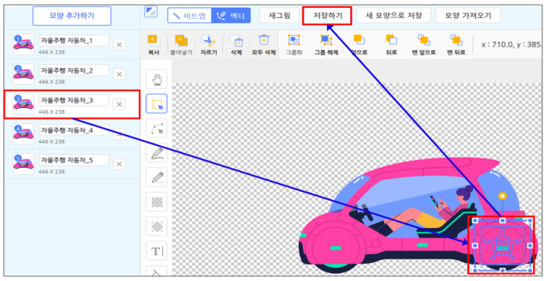Select the 자율주행 자동차_3 thumbnail

(23, 104)
